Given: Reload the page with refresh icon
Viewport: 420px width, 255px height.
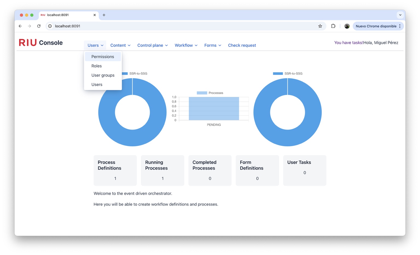Looking at the screenshot, I should click(x=39, y=26).
